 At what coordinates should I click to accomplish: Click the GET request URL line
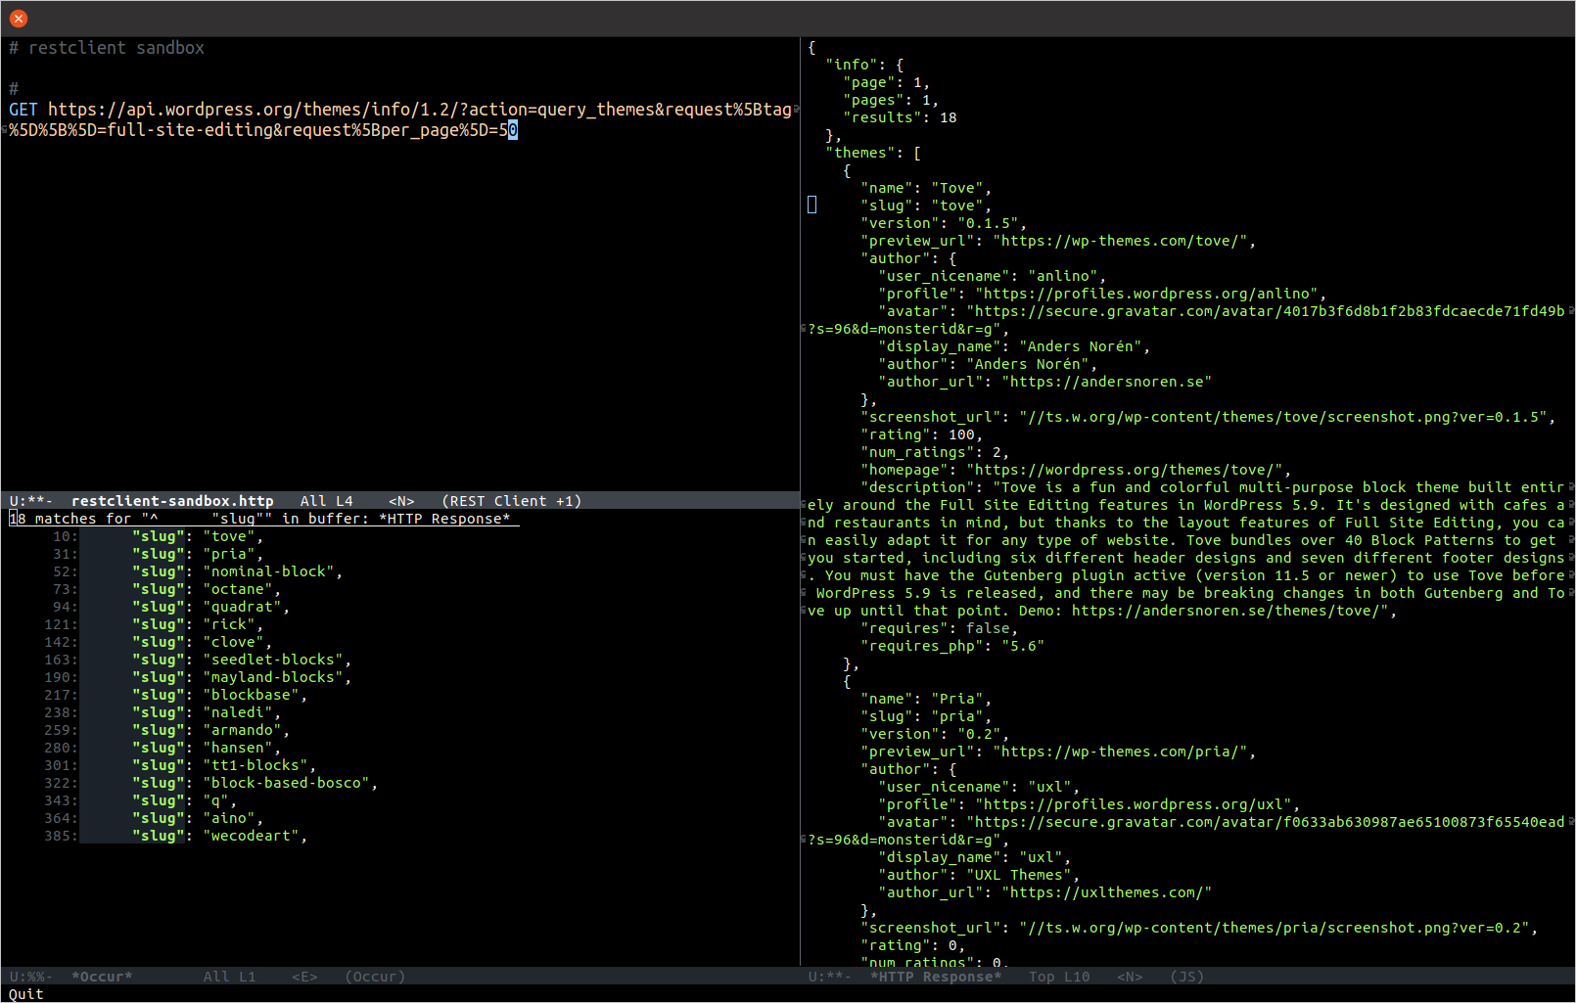click(400, 110)
